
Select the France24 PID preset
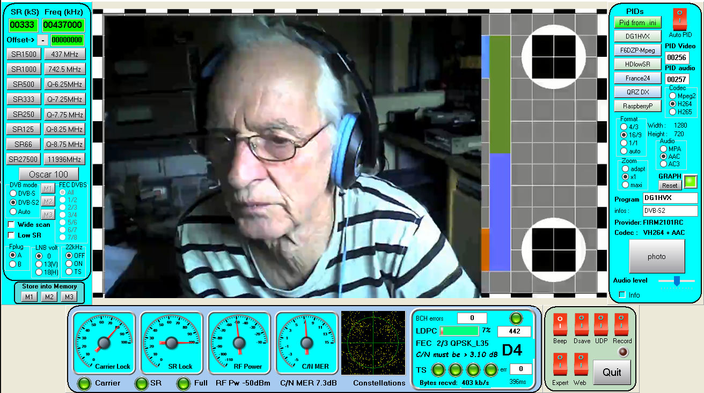click(638, 78)
